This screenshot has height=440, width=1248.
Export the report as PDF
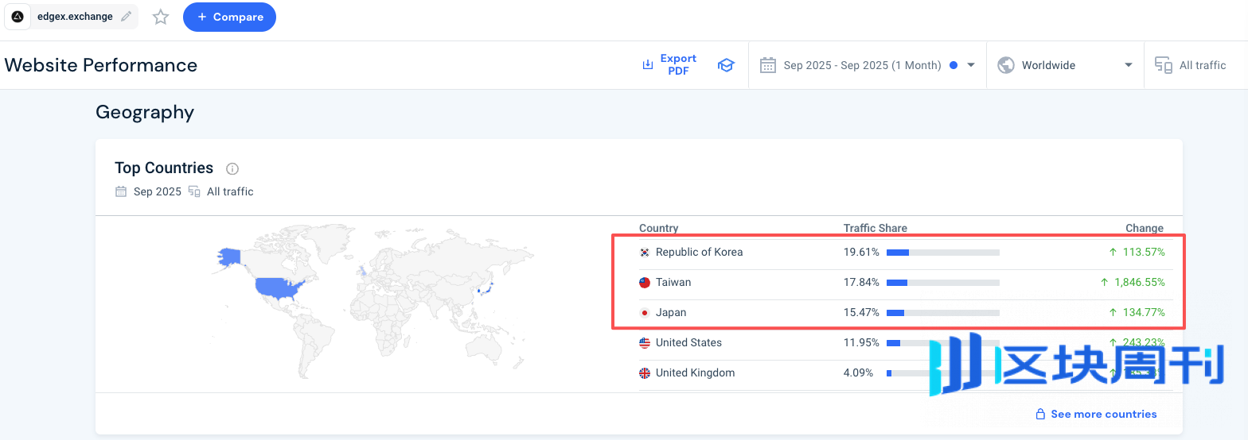[669, 65]
